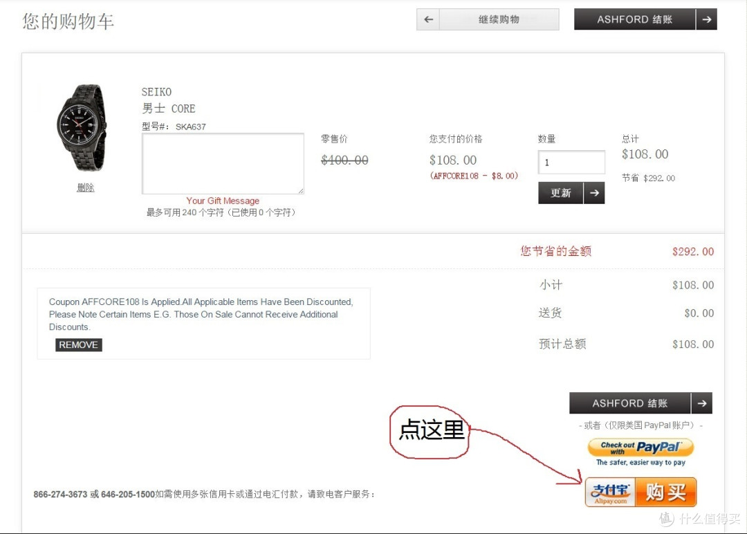Click the 您节省的金额 amount $292.00
Image resolution: width=747 pixels, height=534 pixels.
pyautogui.click(x=693, y=252)
